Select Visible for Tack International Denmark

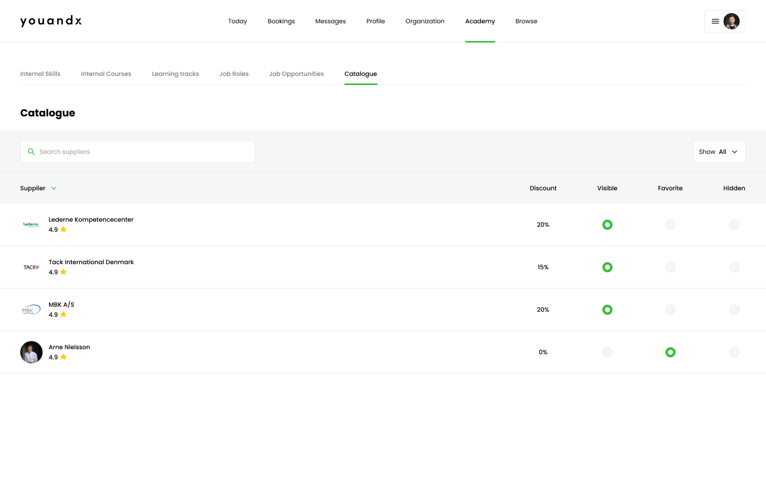tap(607, 267)
